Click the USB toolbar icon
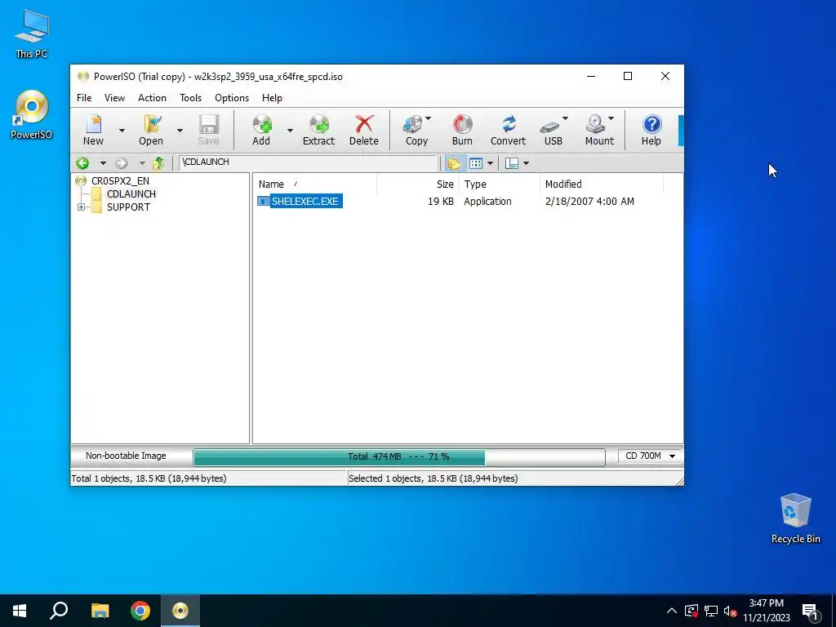Viewport: 836px width, 627px height. [551, 126]
